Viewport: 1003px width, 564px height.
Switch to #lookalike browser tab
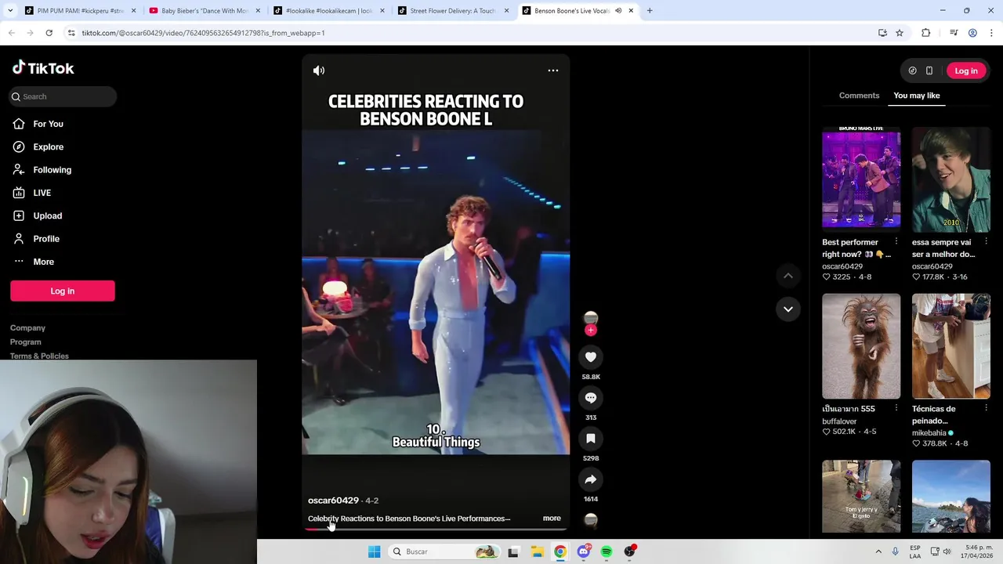point(328,11)
